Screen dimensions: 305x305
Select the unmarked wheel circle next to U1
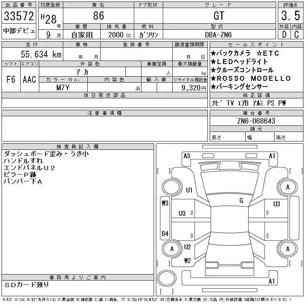coord(172,187)
